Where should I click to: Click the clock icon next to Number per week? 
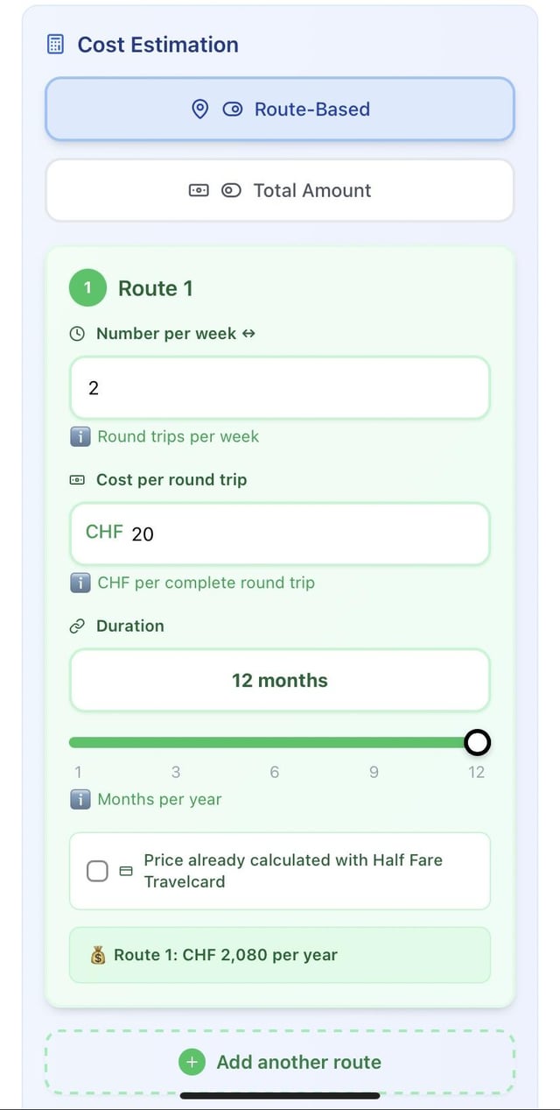[x=77, y=334]
